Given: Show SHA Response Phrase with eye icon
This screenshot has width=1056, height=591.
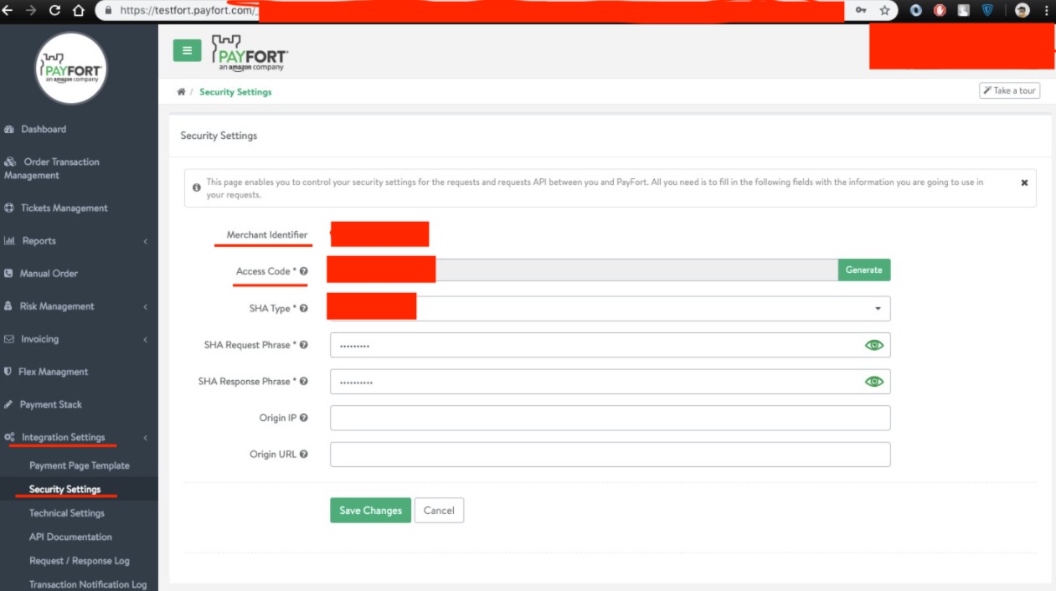Looking at the screenshot, I should click(x=874, y=382).
